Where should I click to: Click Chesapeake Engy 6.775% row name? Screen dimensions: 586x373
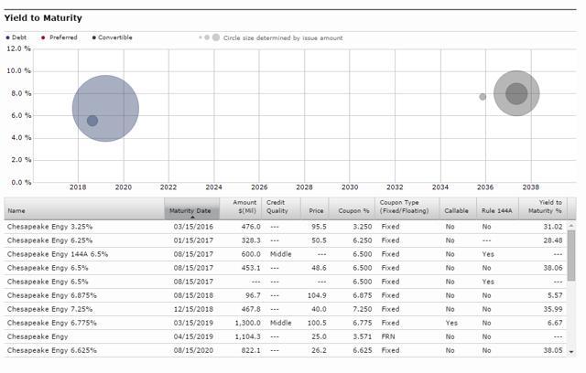[52, 323]
